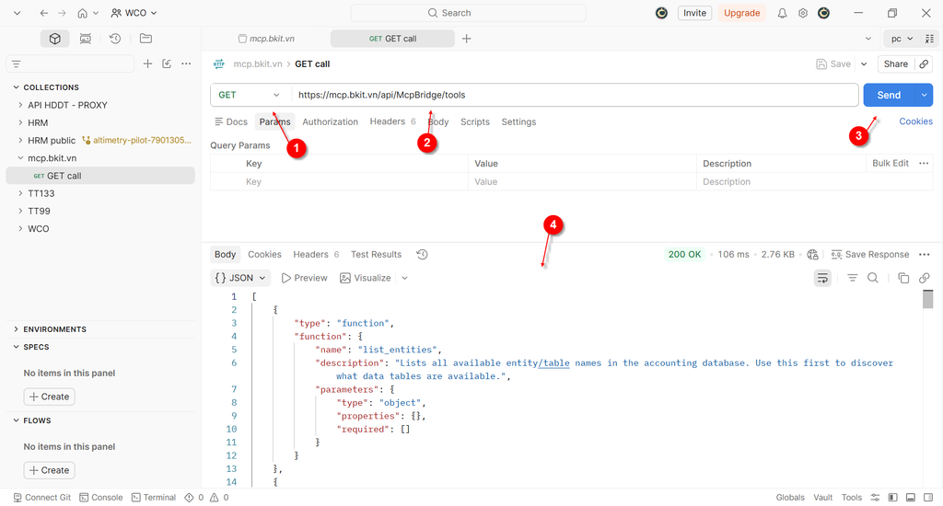Copy the response body
943x506 pixels.
[x=903, y=278]
